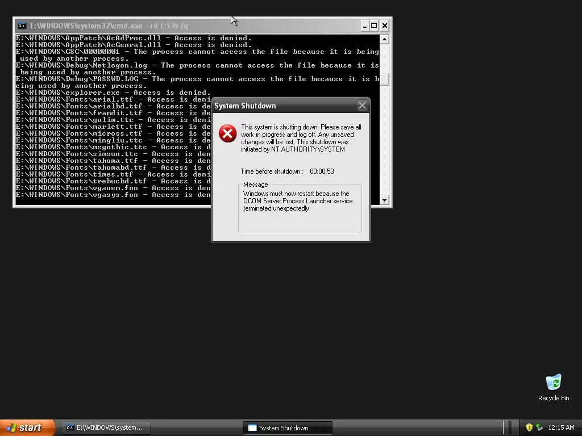582x436 pixels.
Task: Click the explorer.exe Access is denied line
Action: pyautogui.click(x=113, y=93)
